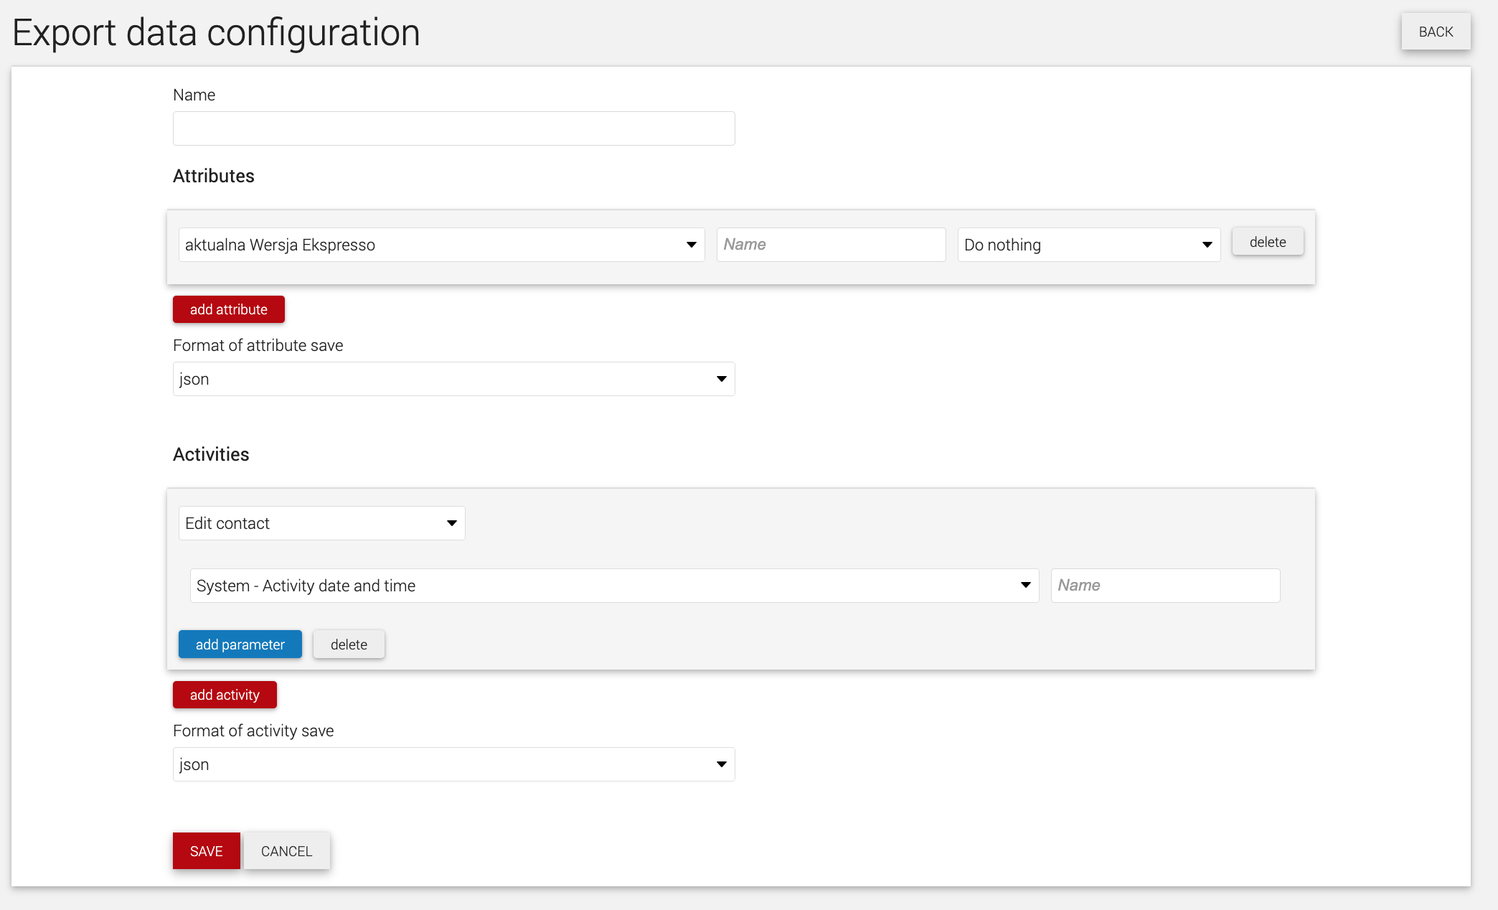Open the Format of activity save dropdown

pos(453,764)
